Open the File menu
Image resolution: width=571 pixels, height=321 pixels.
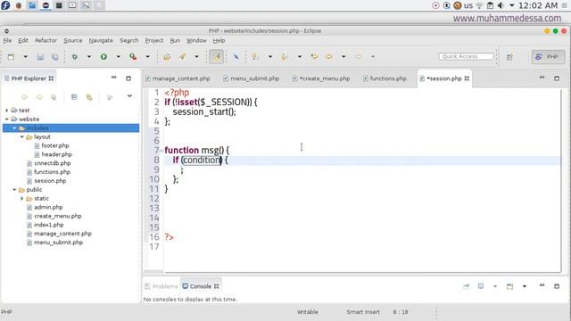click(x=7, y=40)
